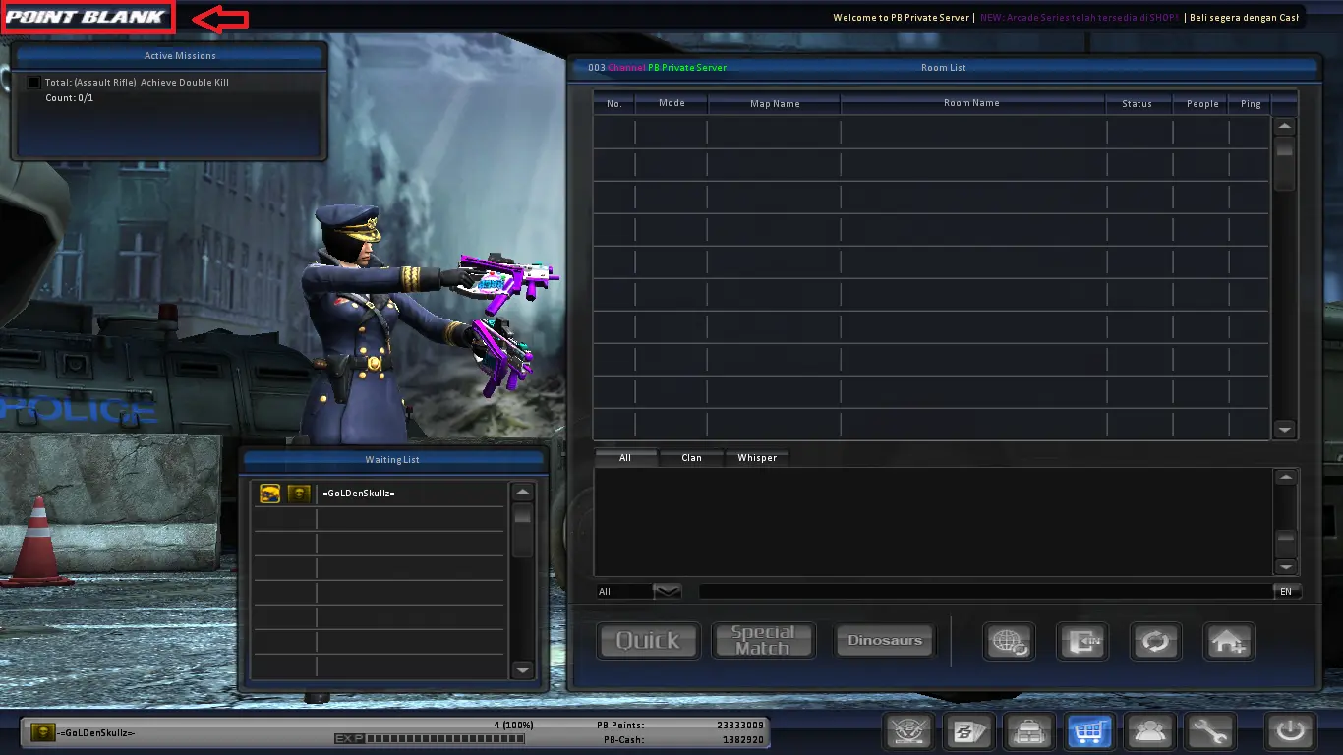Open the community friends icon
The height and width of the screenshot is (755, 1343).
click(1151, 732)
